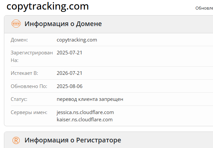Click the Зарегистрирован На: label
This screenshot has height=148, width=213.
click(32, 56)
